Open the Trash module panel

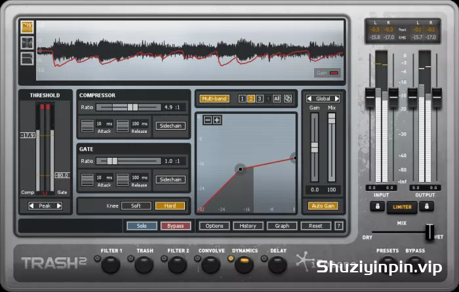(144, 265)
